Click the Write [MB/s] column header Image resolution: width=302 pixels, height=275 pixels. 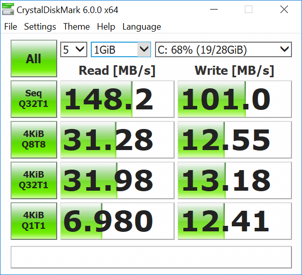234,71
